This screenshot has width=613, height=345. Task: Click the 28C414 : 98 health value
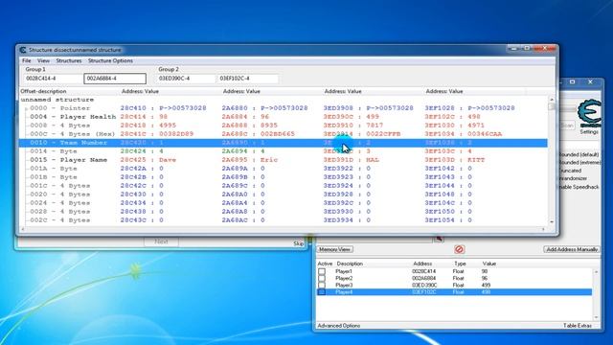pos(144,117)
